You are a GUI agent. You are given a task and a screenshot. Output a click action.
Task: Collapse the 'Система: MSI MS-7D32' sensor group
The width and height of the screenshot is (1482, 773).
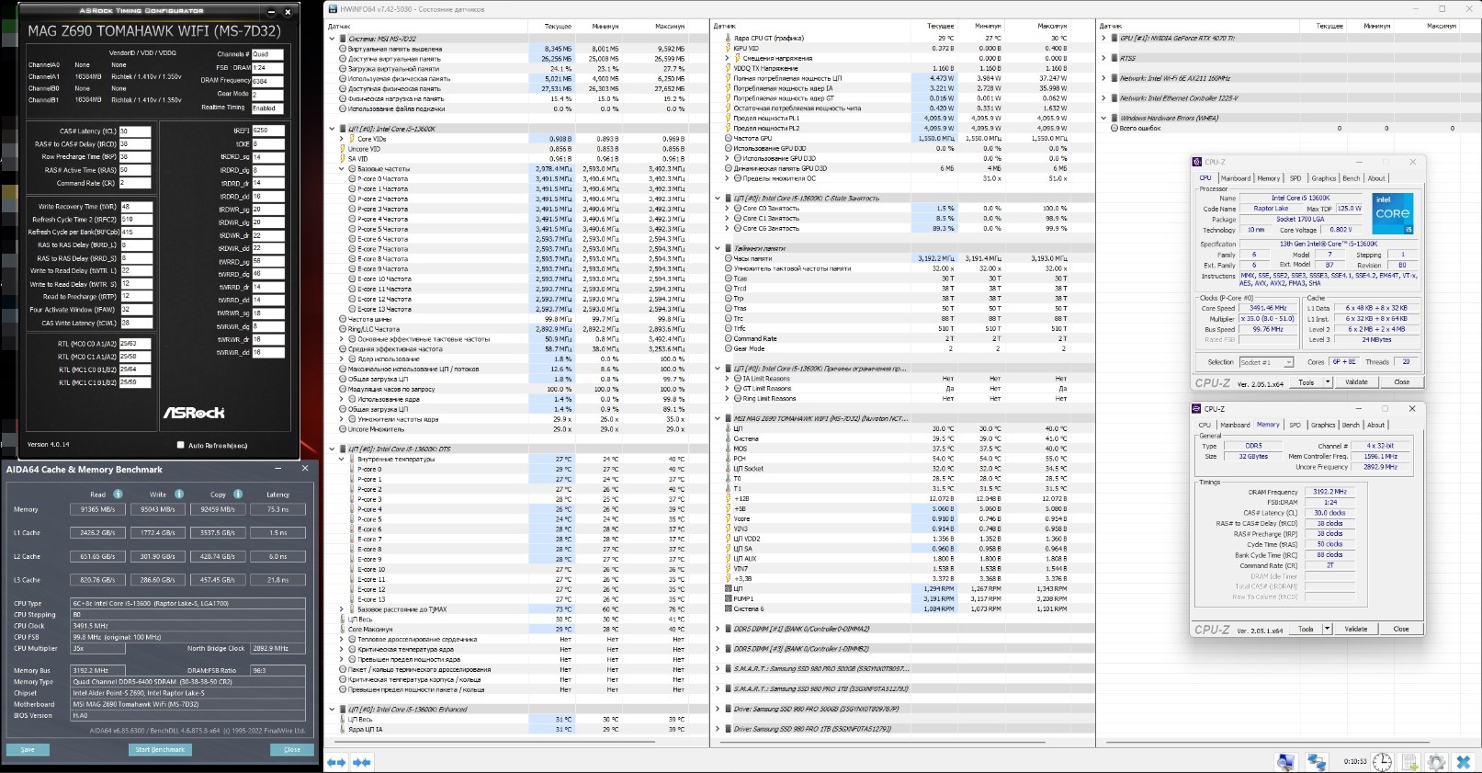[333, 39]
